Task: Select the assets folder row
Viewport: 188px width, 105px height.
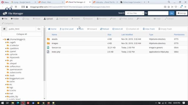Action: [x=117, y=39]
